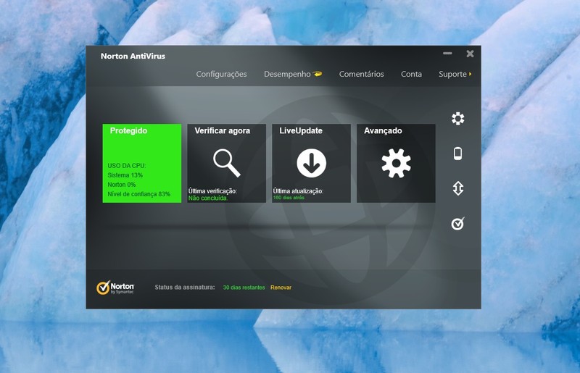Click the Desempenho yellow swoosh icon

[x=318, y=74]
